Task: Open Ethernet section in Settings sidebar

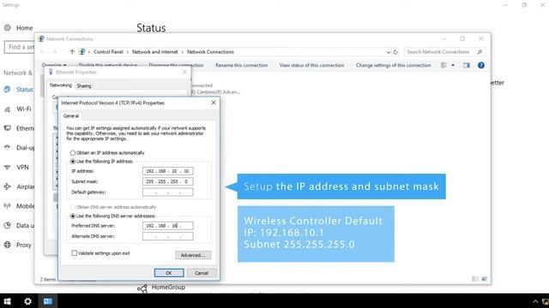Action: click(x=19, y=128)
